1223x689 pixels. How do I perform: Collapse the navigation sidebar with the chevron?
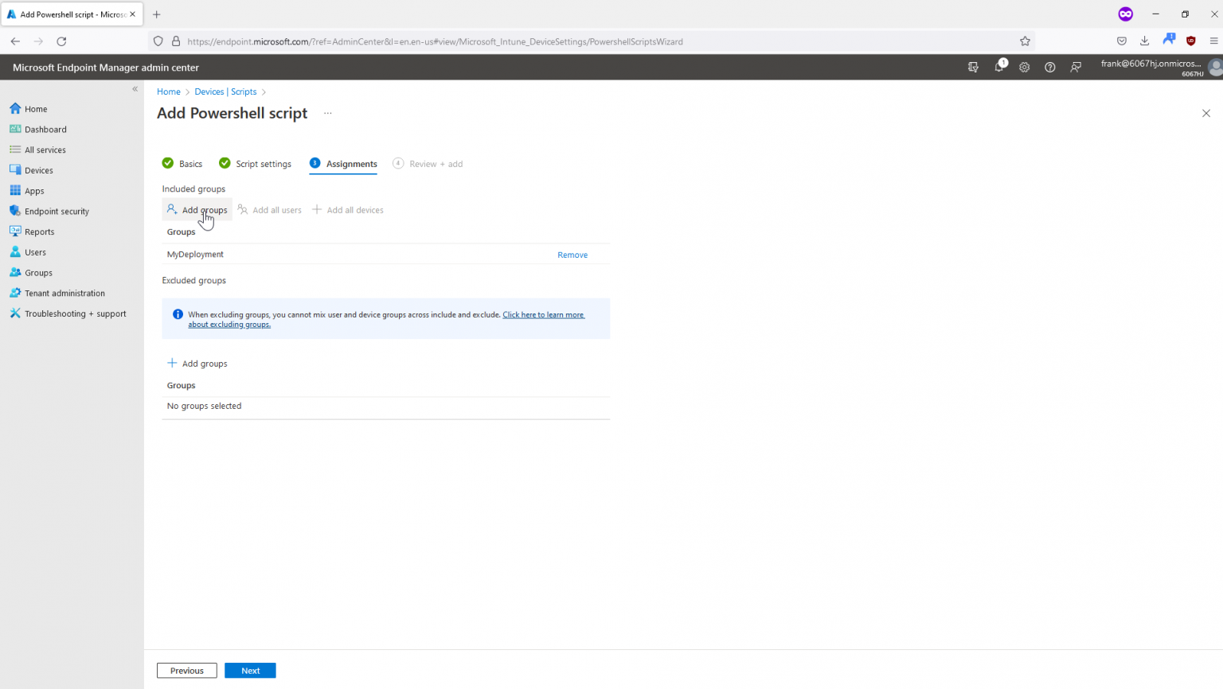(135, 89)
